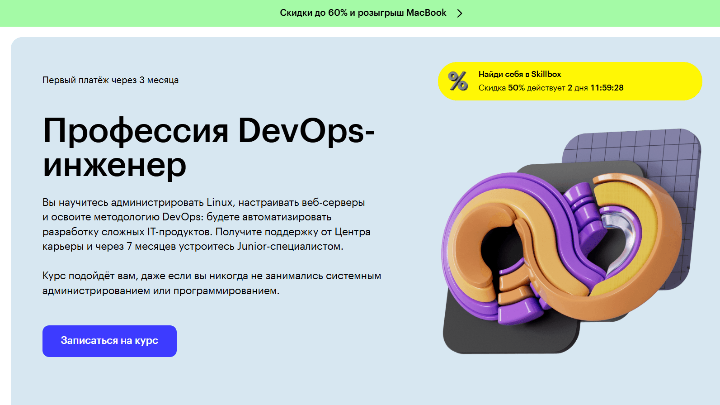Viewport: 720px width, 405px height.
Task: Click the countdown timer 11:59:28
Action: (x=607, y=88)
